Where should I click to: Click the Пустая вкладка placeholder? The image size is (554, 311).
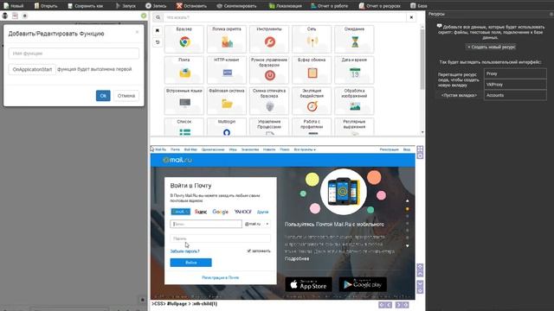459,95
